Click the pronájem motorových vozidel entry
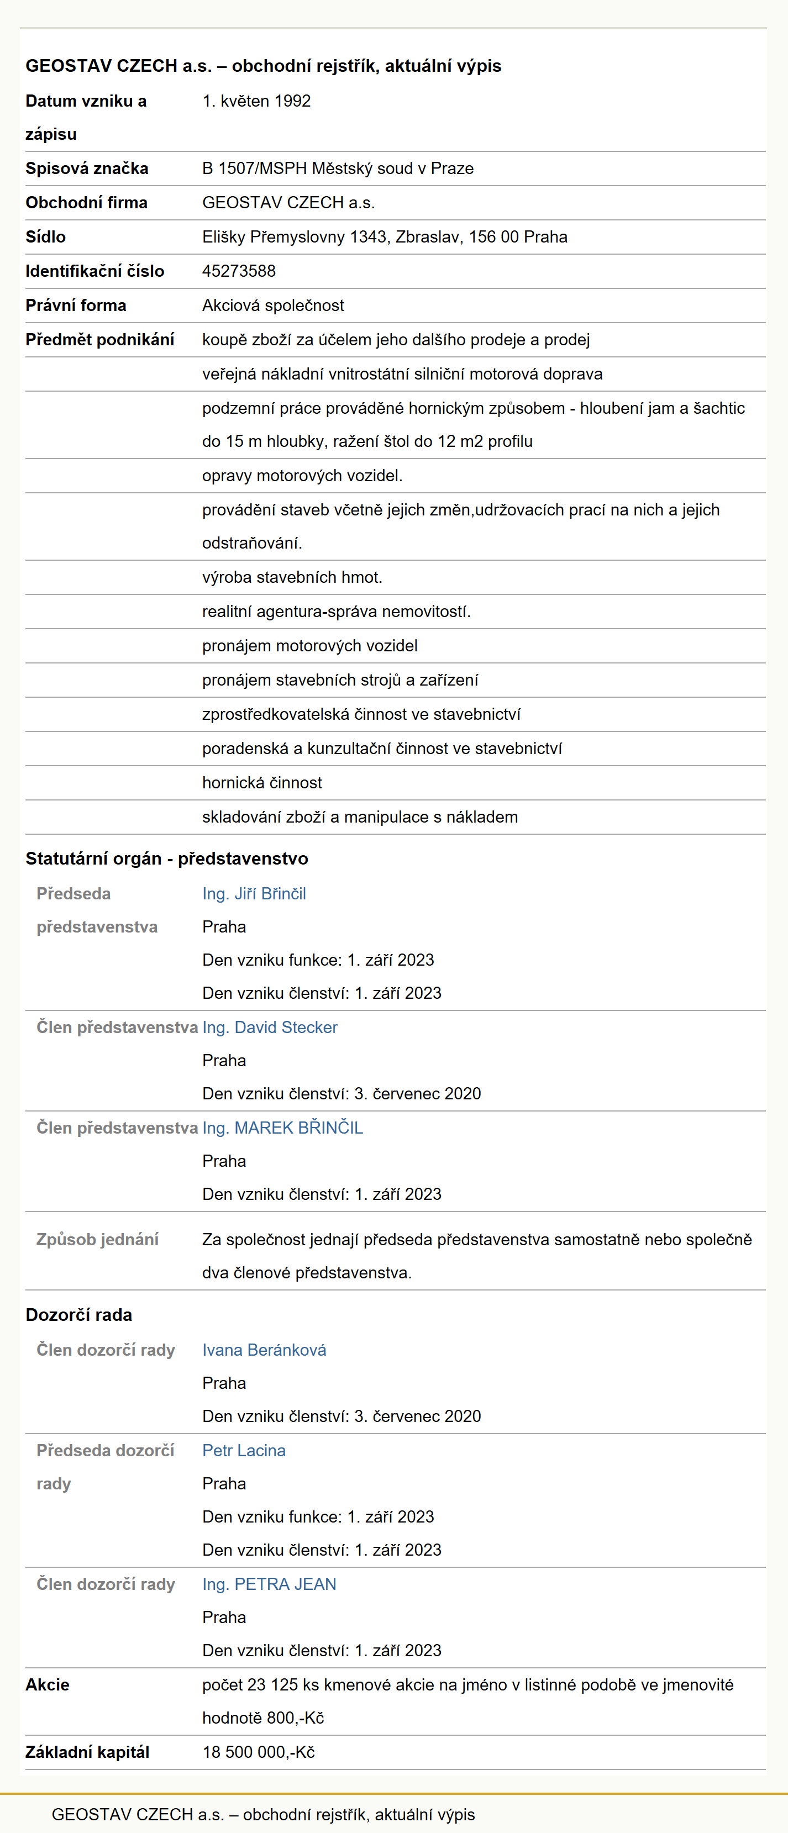 (309, 645)
